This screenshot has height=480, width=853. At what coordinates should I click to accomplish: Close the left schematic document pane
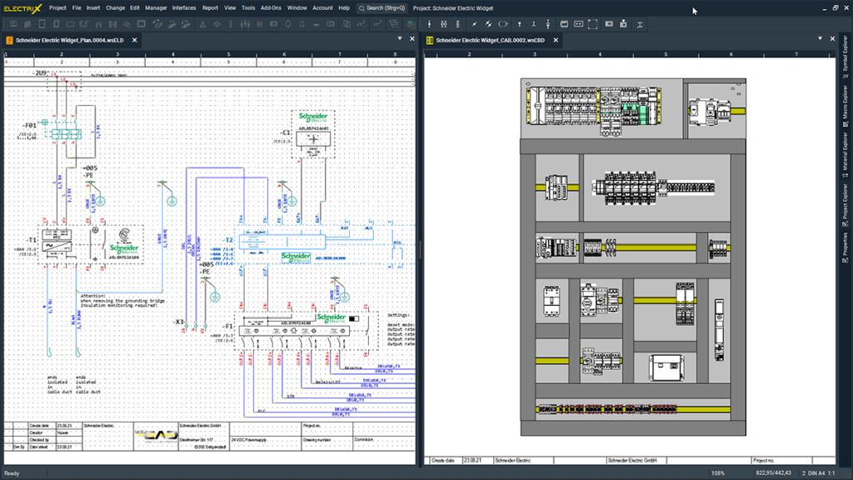(412, 38)
